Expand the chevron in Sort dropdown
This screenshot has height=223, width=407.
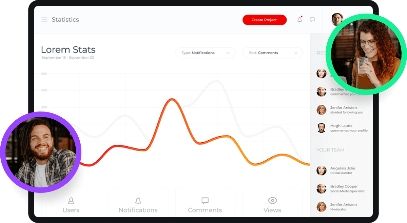click(296, 53)
